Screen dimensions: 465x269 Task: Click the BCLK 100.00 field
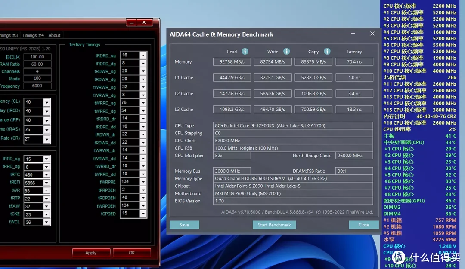[37, 57]
